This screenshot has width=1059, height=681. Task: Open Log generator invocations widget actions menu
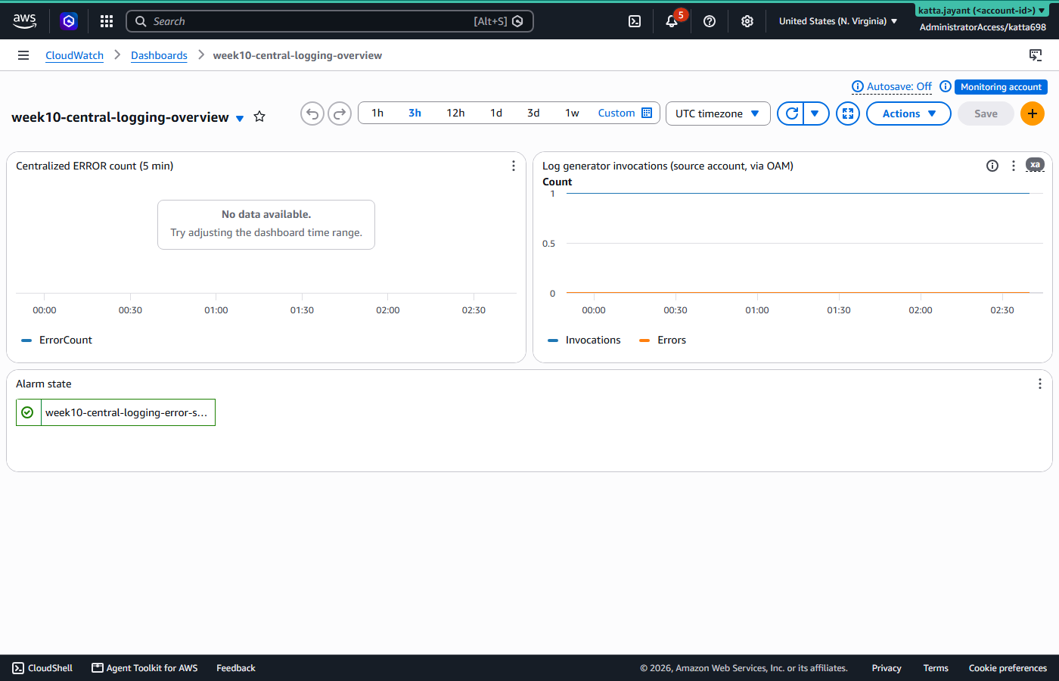click(1014, 166)
